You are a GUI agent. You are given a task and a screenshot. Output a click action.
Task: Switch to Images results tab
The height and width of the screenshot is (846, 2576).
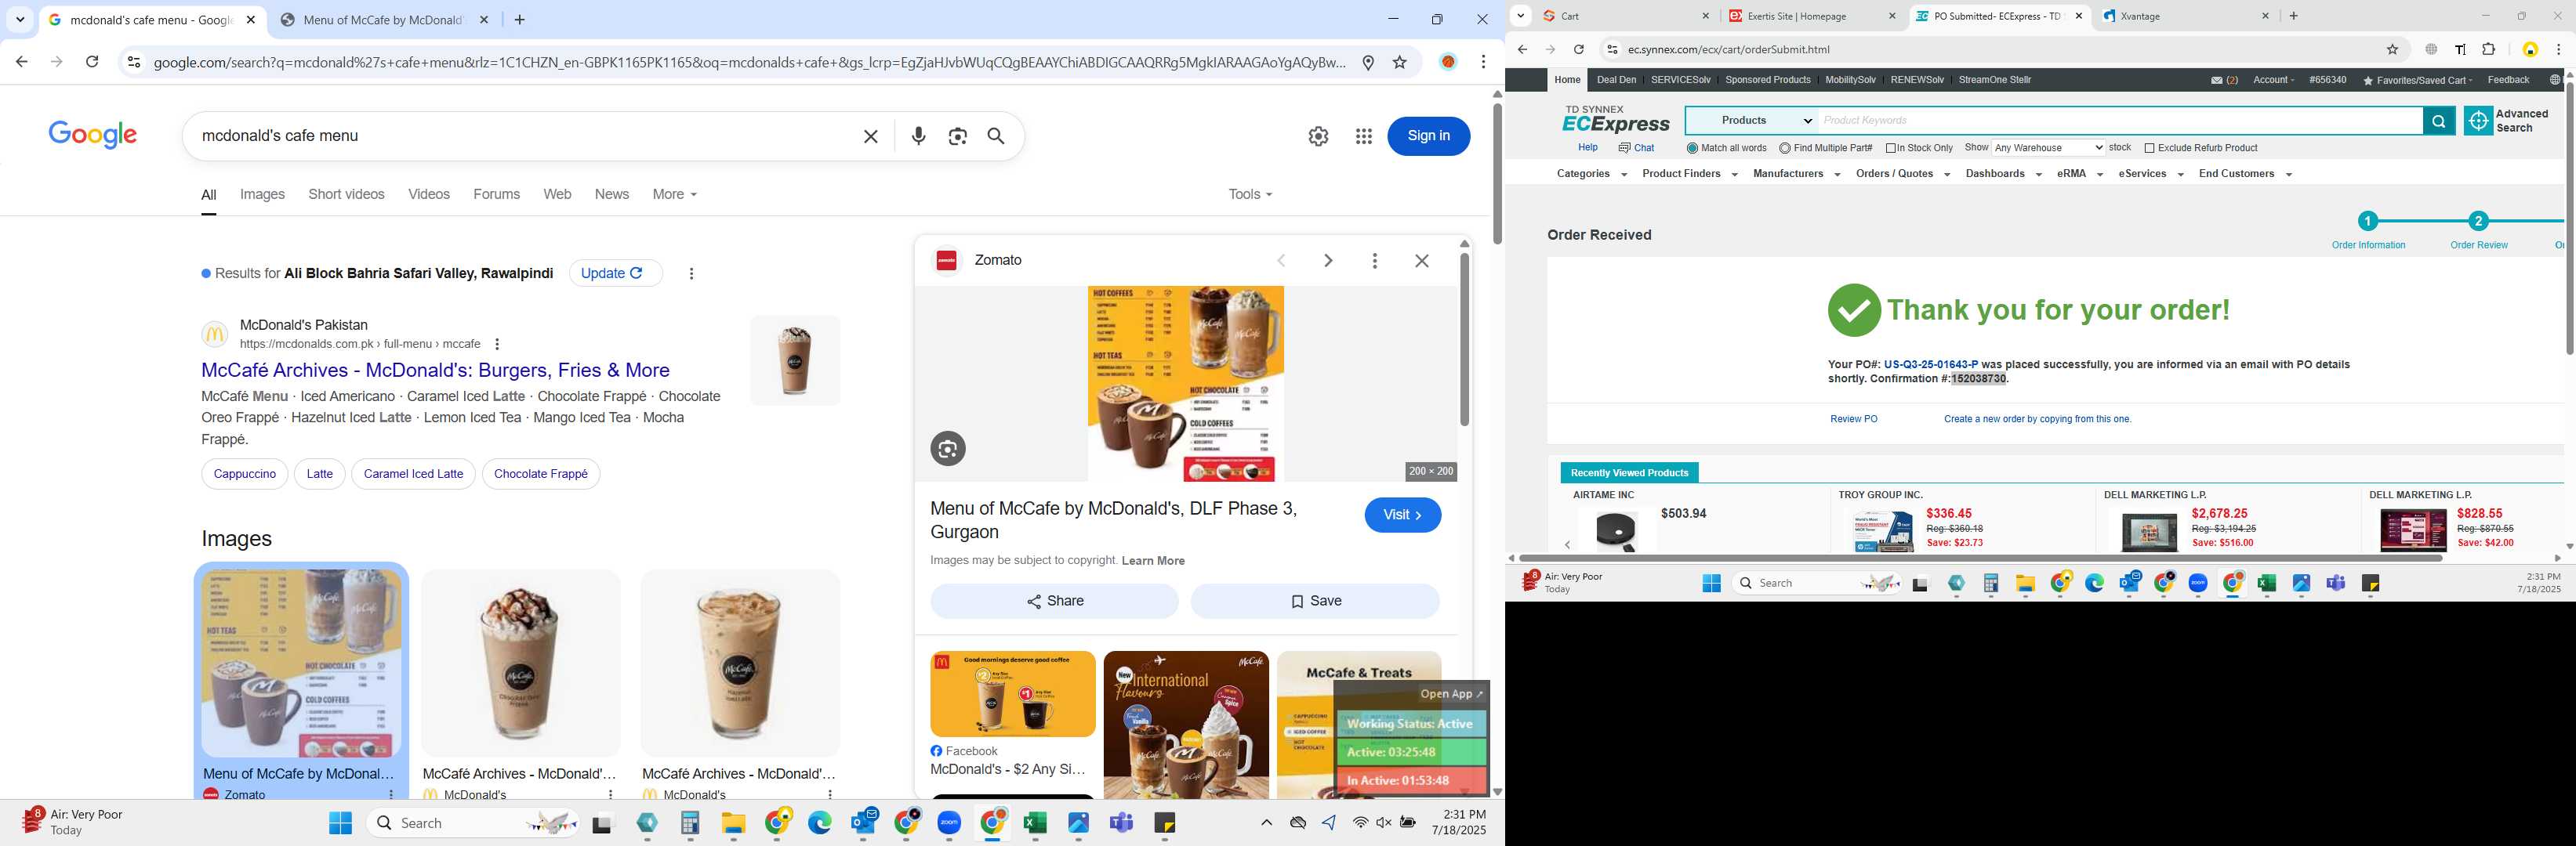[x=262, y=195]
